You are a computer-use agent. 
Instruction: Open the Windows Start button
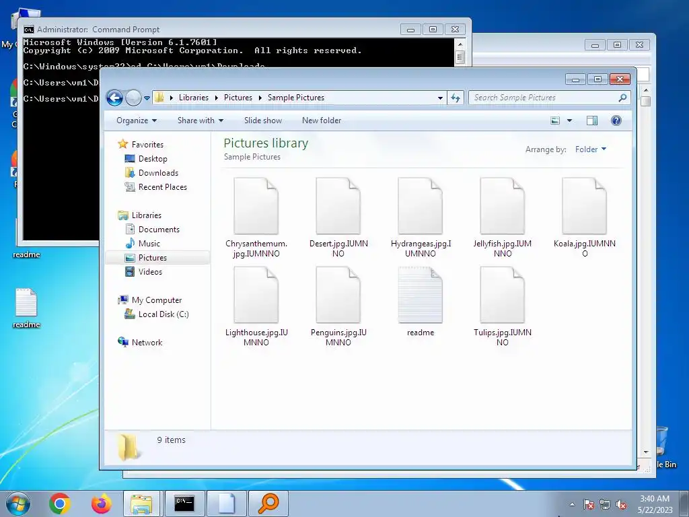tap(18, 504)
